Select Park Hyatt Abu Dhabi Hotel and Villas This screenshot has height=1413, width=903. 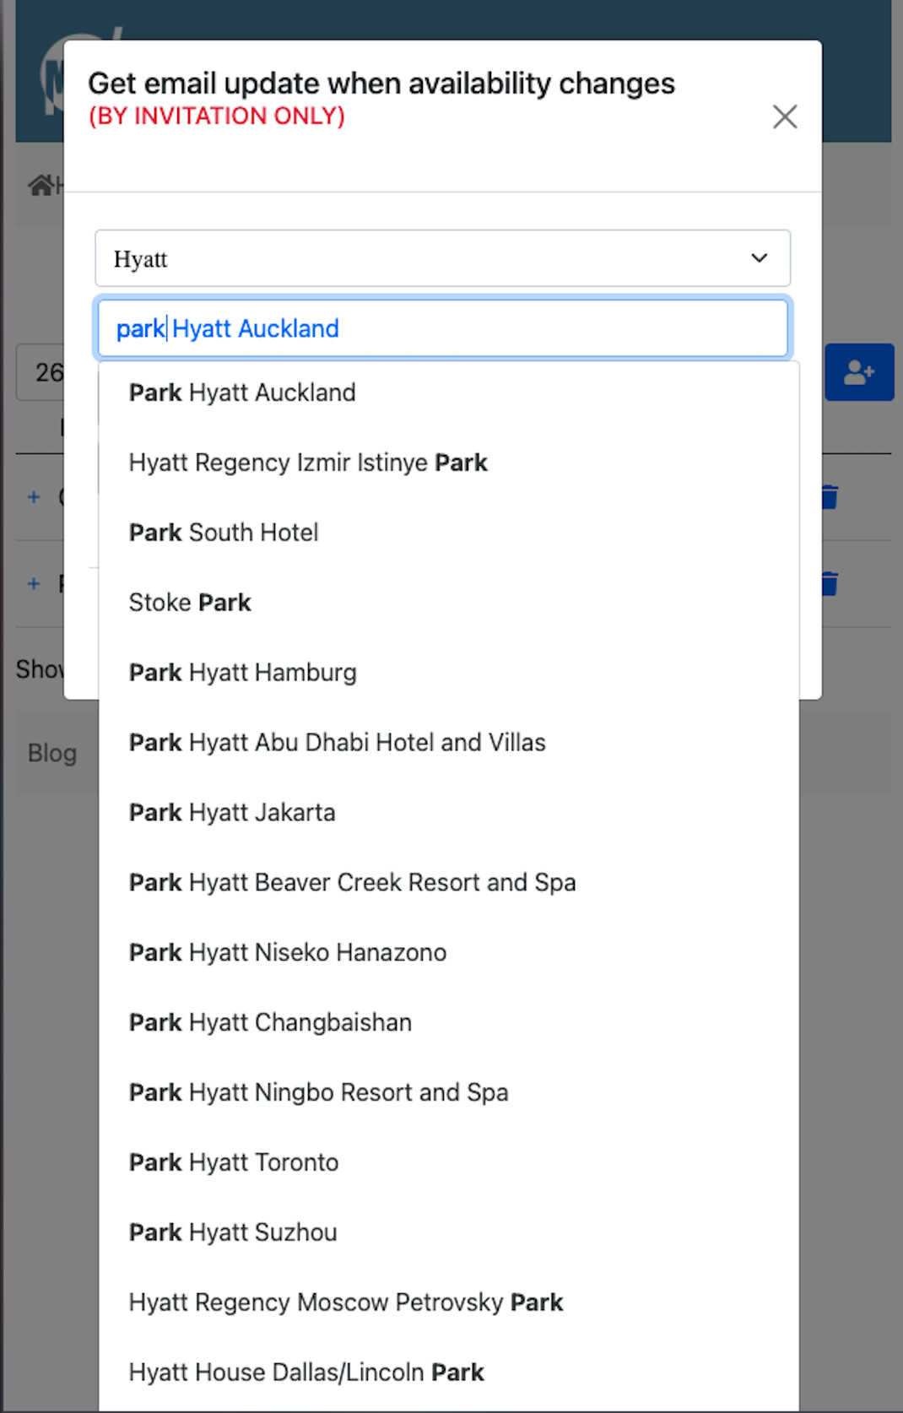(x=448, y=743)
